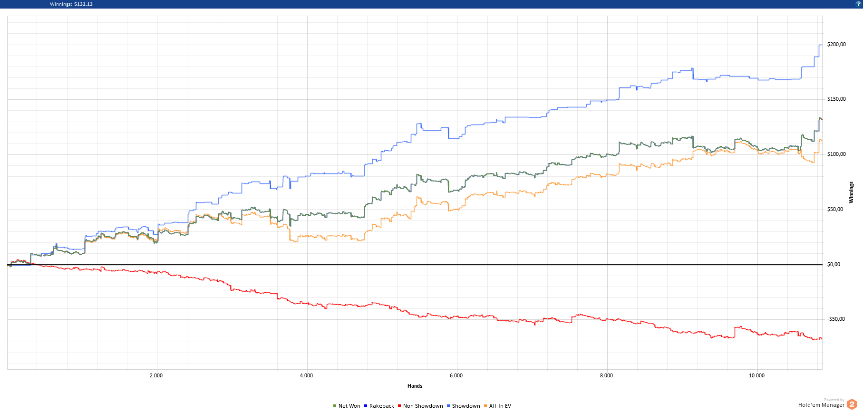Click the -$50,00 axis value
Viewport: 863px width, 412px height.
click(x=836, y=319)
